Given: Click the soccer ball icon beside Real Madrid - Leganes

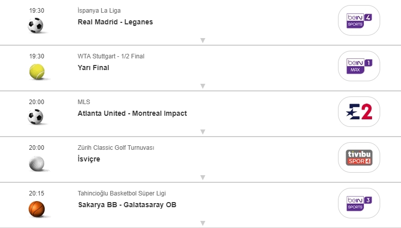Looking at the screenshot, I should coord(36,25).
